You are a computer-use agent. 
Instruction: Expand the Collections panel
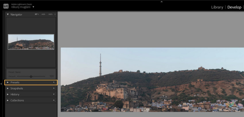click(8, 100)
